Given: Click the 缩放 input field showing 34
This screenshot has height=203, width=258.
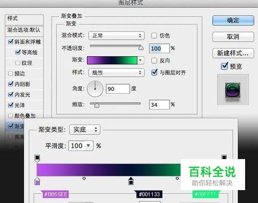Looking at the screenshot, I should pyautogui.click(x=159, y=104).
